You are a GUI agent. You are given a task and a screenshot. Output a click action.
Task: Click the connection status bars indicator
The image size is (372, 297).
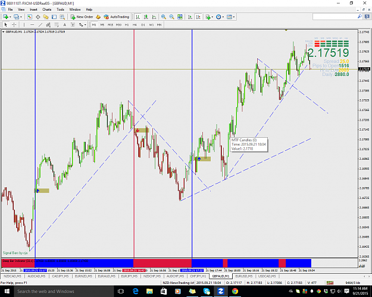330,283
